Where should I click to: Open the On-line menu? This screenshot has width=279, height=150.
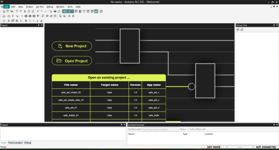click(x=40, y=7)
